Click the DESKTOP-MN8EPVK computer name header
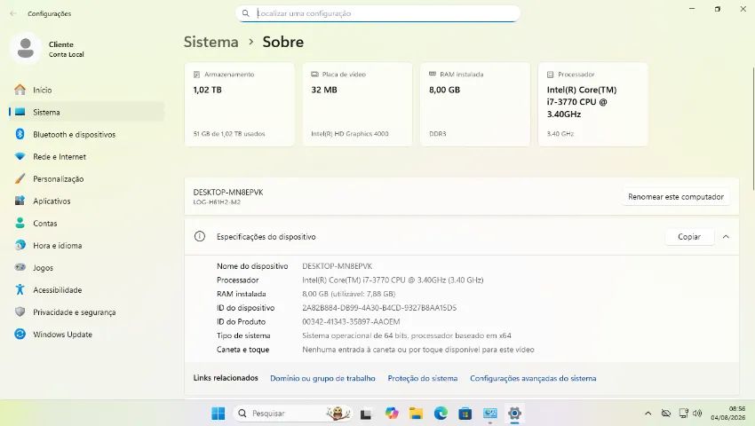This screenshot has height=426, width=755. coord(228,192)
